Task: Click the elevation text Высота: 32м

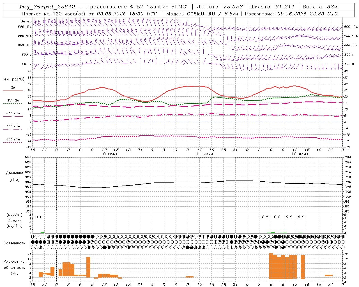Action: tap(320, 7)
